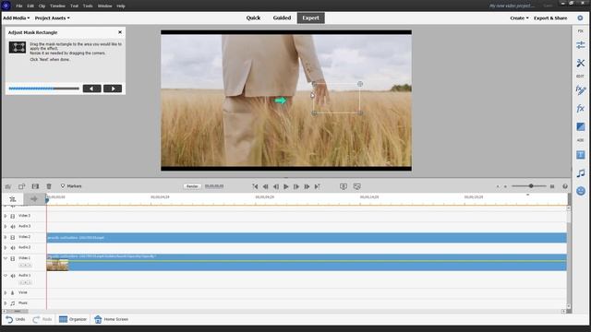The height and width of the screenshot is (332, 591).
Task: Click Export & Share
Action: pyautogui.click(x=550, y=18)
